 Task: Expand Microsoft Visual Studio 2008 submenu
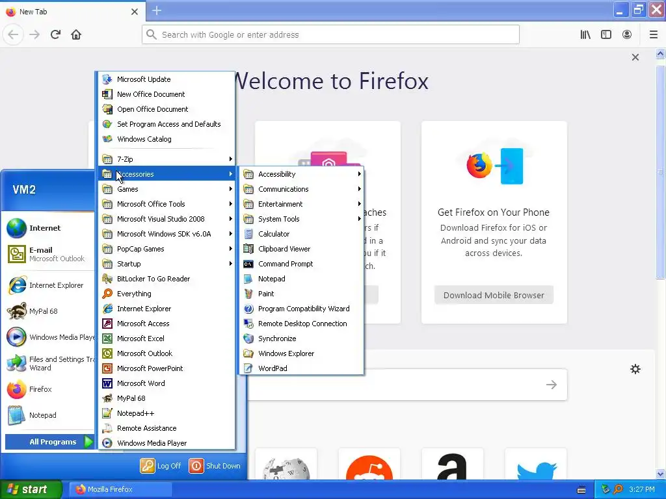167,219
